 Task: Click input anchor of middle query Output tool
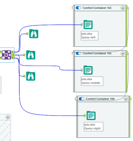pyautogui.click(x=82, y=70)
